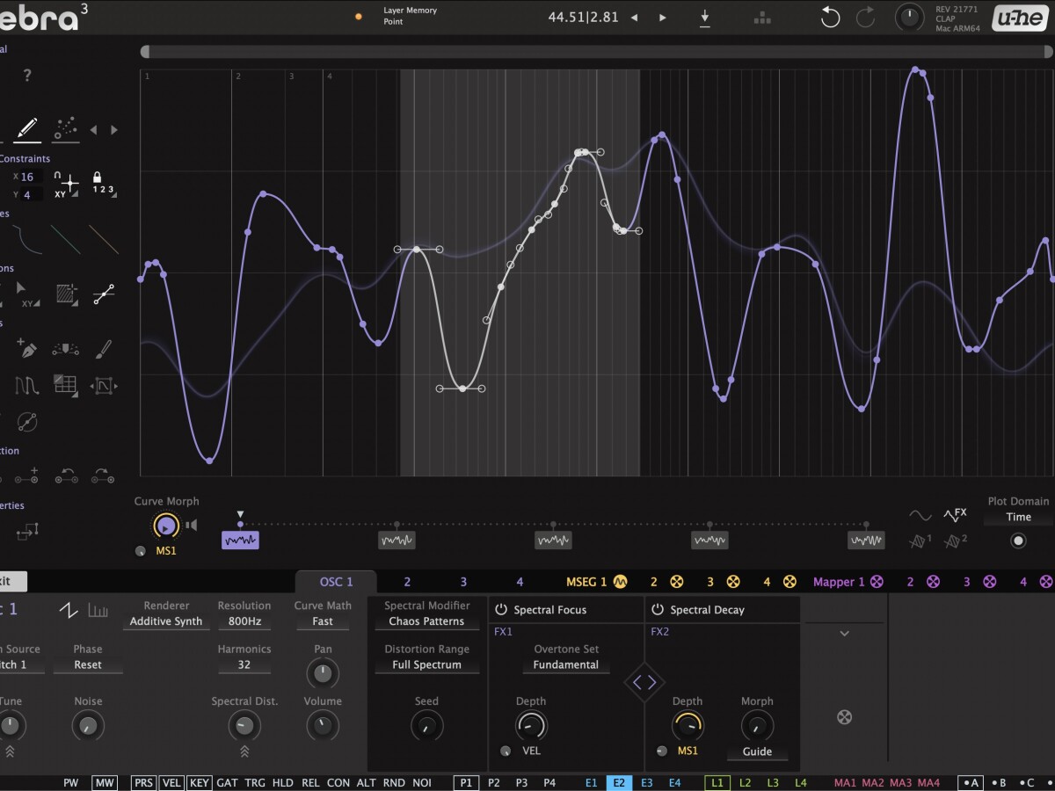Click the undo arrow in top bar
1055x791 pixels.
coord(830,18)
